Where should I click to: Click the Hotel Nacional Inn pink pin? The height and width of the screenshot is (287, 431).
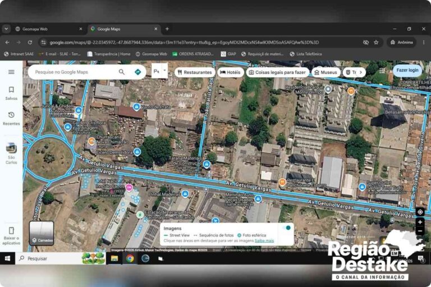129,188
